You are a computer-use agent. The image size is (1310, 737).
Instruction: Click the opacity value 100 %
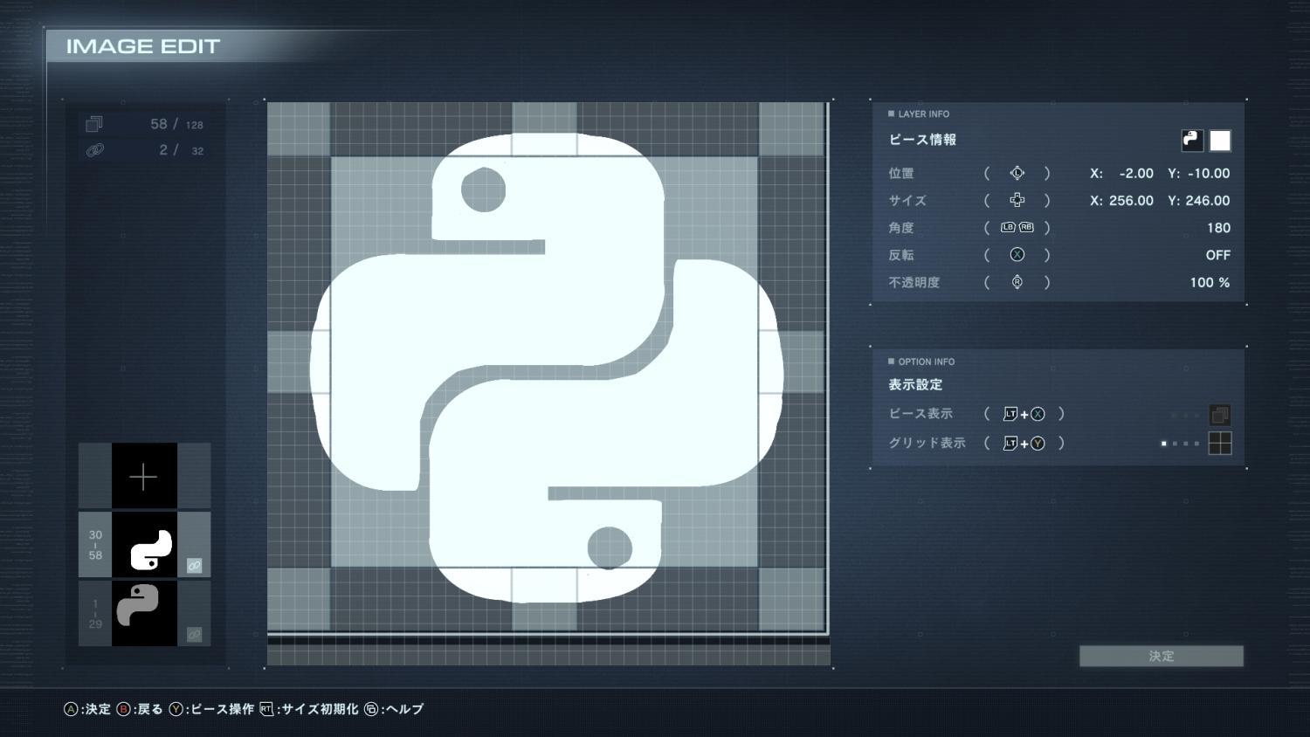click(1210, 282)
